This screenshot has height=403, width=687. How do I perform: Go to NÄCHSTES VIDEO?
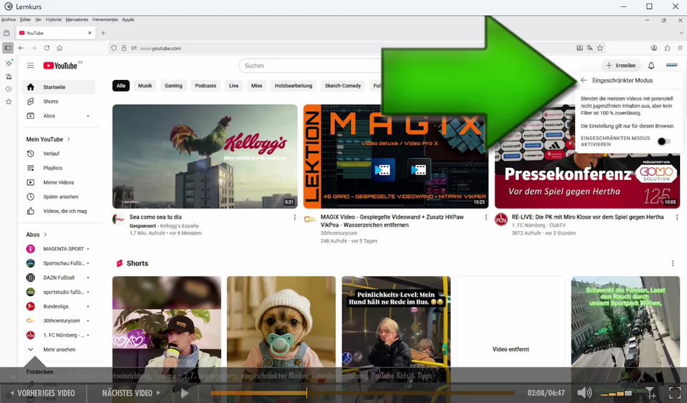[131, 393]
